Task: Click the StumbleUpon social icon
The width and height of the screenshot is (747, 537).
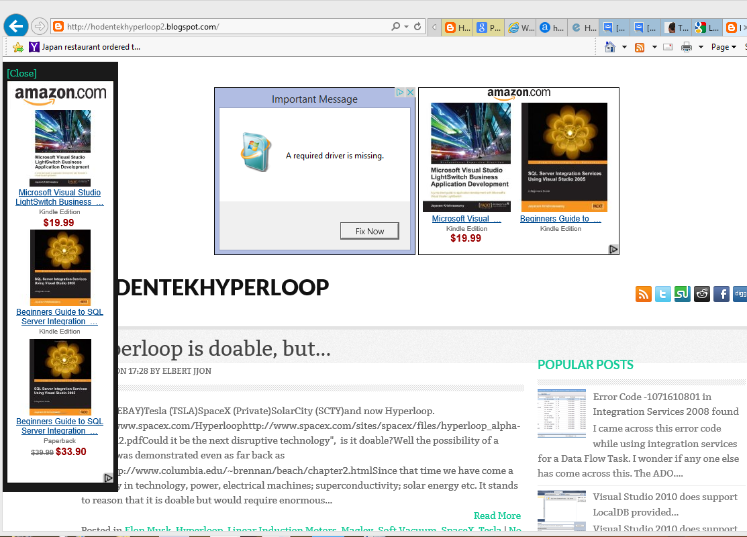Action: click(x=682, y=294)
